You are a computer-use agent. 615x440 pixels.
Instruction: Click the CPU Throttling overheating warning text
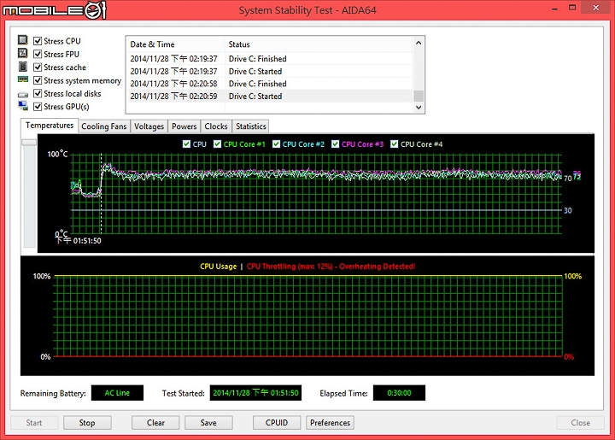click(331, 267)
